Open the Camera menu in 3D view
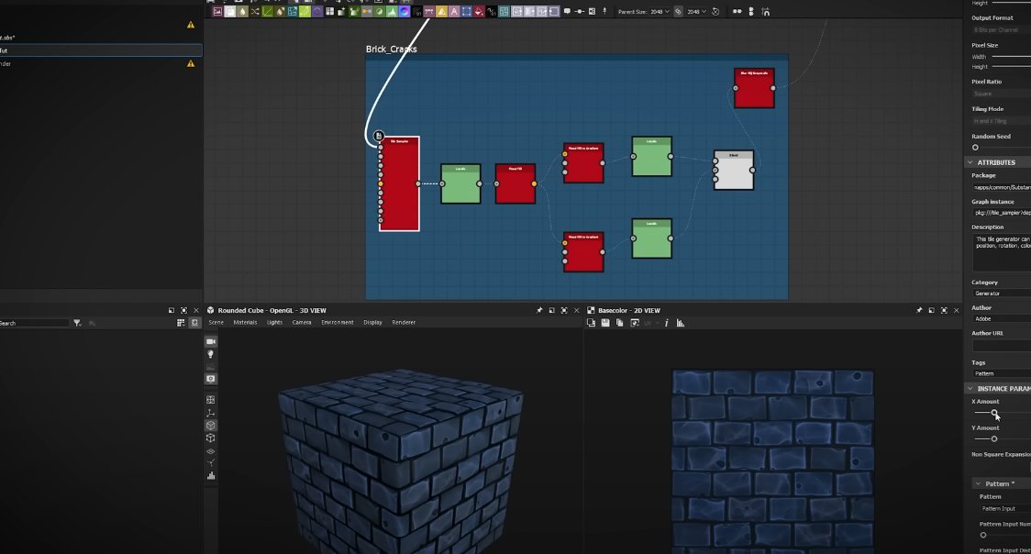 click(x=302, y=323)
